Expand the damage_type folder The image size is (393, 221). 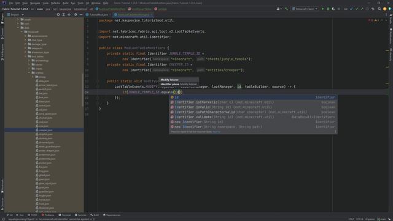click(x=26, y=44)
